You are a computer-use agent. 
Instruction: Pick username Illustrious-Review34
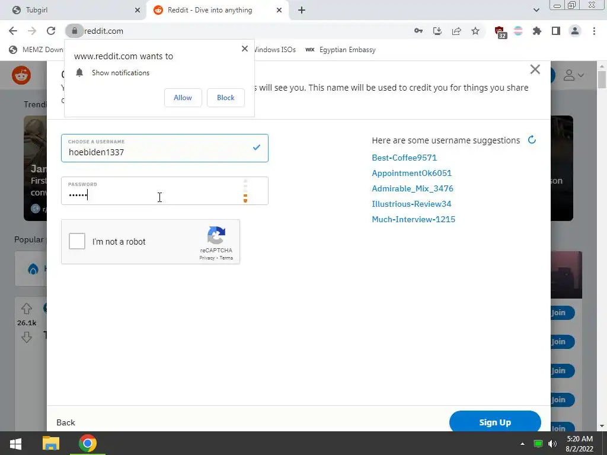point(411,204)
